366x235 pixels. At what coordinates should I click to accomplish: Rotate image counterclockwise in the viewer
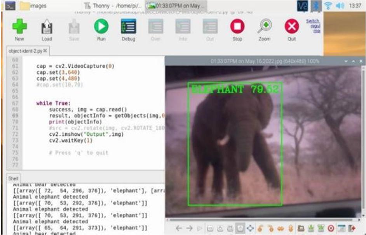point(260,228)
